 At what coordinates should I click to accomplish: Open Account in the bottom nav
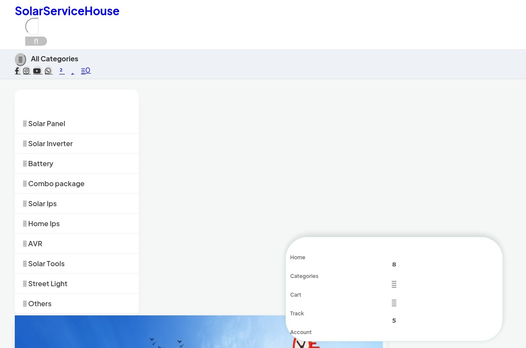(301, 332)
